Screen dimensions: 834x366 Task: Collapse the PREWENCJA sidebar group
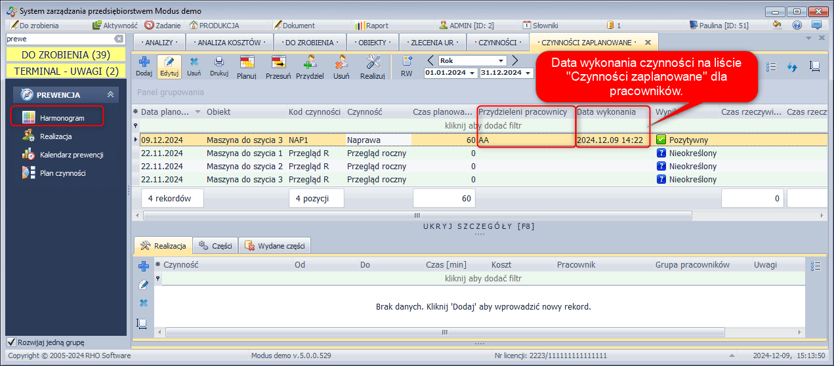pyautogui.click(x=110, y=94)
